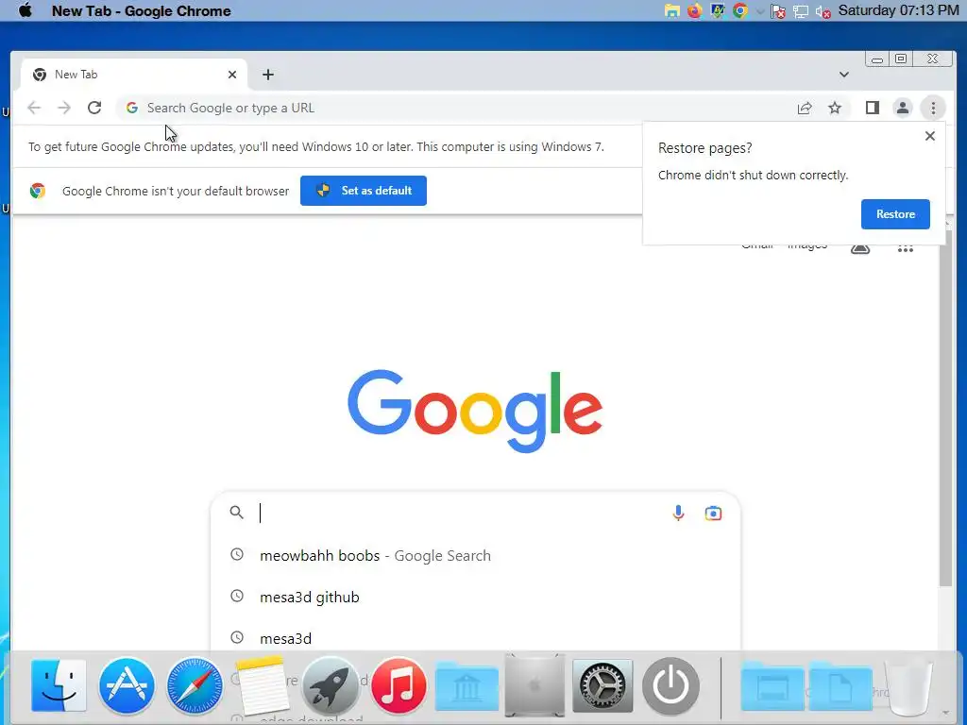This screenshot has height=725, width=967.
Task: Click the File Explorer tray icon in top bar
Action: 671,10
